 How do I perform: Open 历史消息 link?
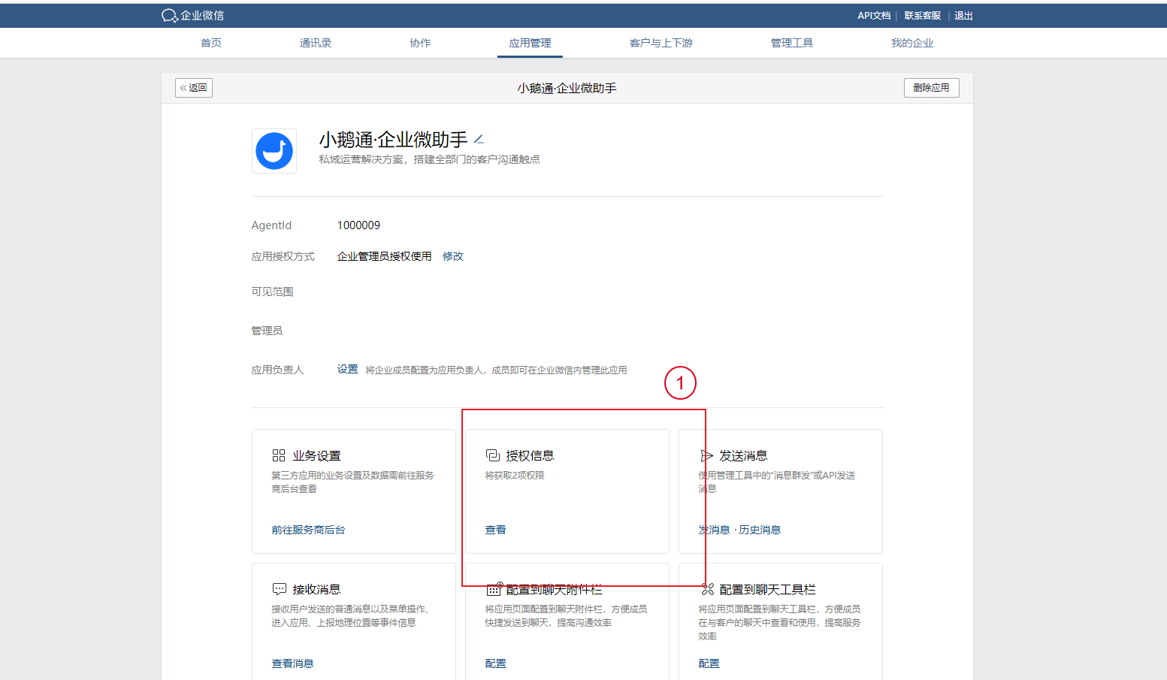[x=760, y=530]
